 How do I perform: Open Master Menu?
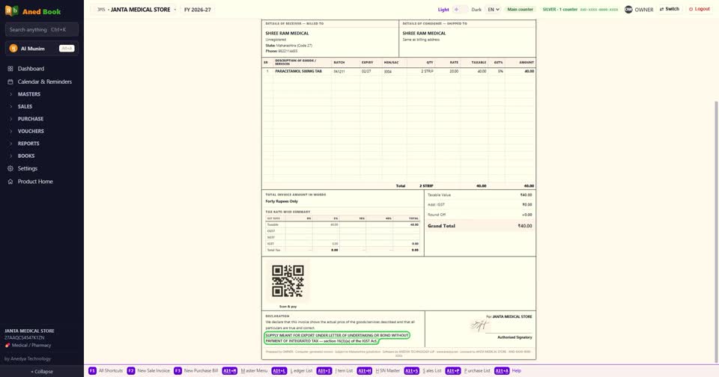[254, 370]
